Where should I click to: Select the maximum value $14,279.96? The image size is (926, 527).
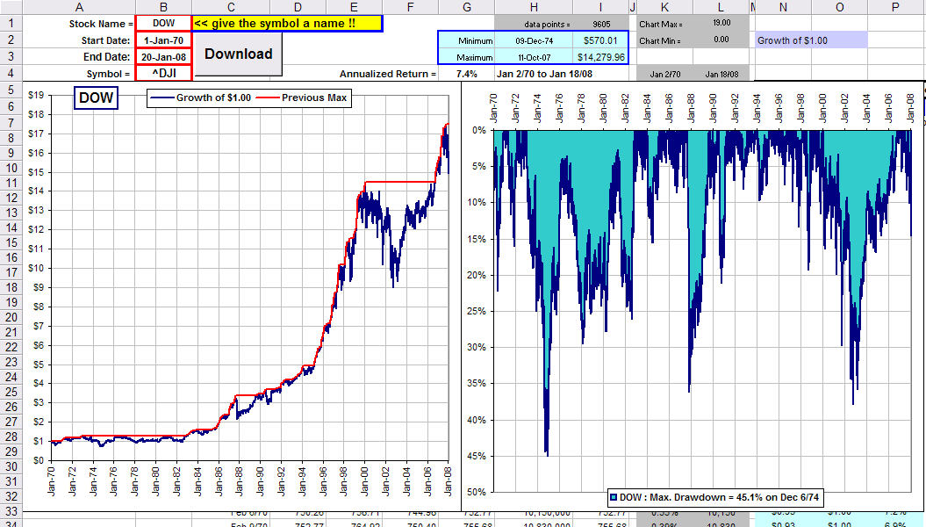point(600,57)
